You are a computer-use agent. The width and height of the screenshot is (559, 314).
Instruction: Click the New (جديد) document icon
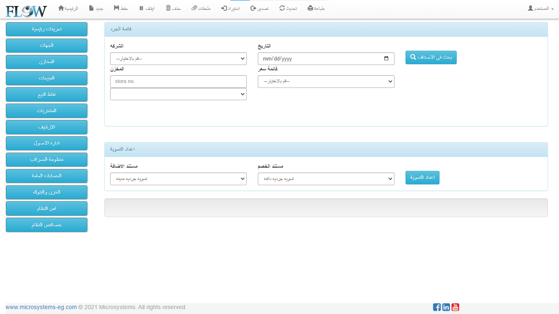(x=91, y=8)
